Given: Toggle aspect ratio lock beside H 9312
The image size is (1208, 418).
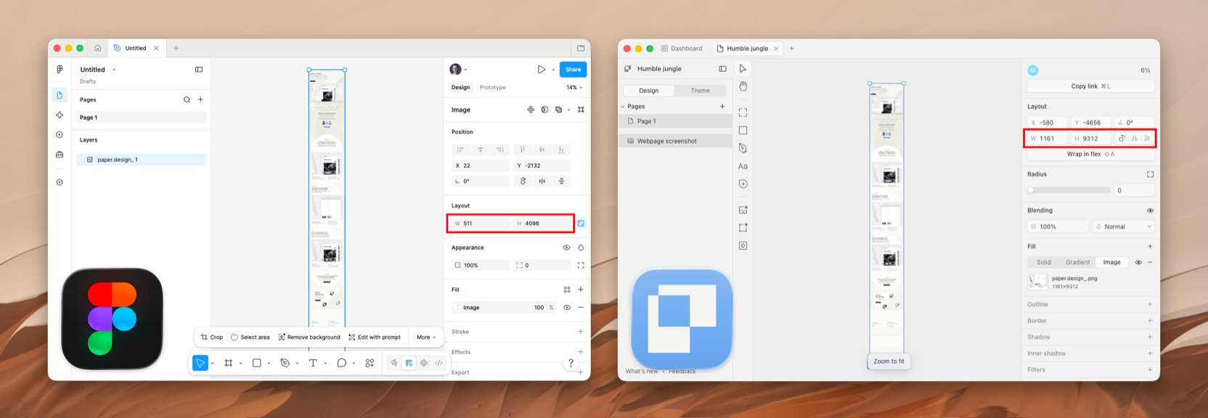Looking at the screenshot, I should (x=1122, y=139).
